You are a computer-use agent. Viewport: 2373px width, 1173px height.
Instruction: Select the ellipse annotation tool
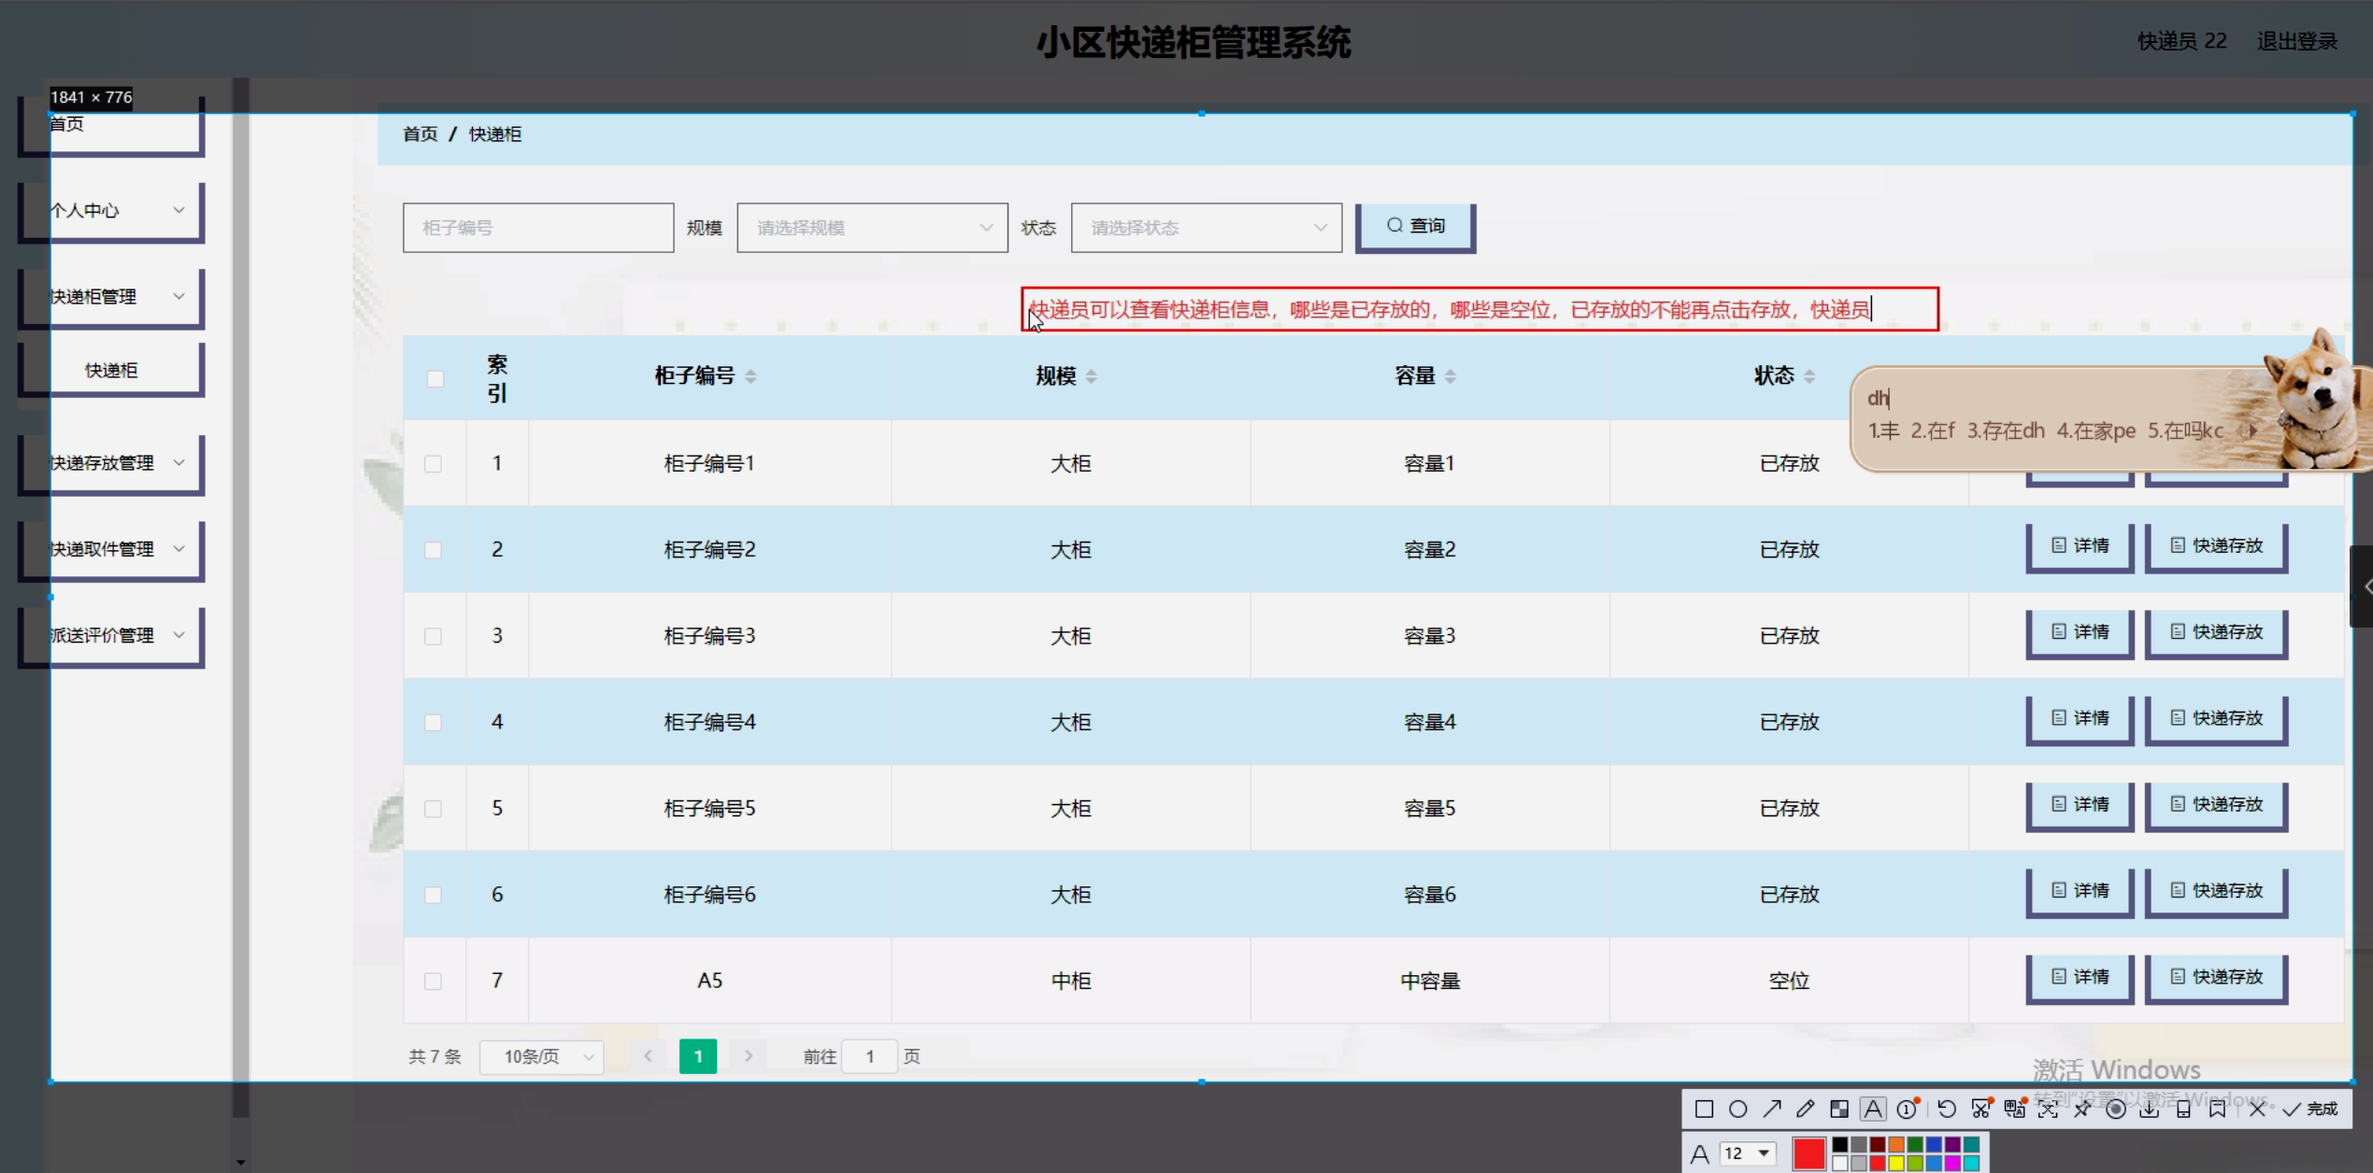point(1737,1109)
